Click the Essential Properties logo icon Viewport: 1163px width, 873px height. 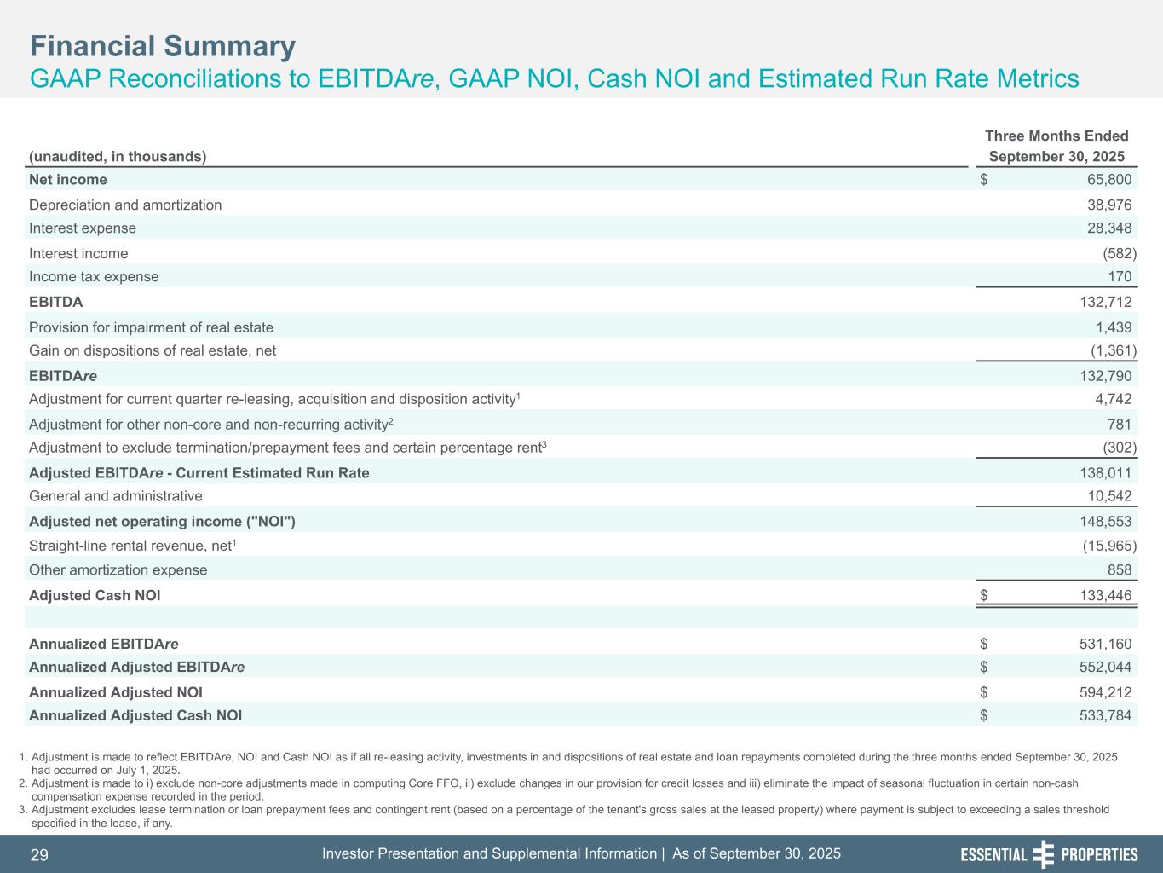[x=1043, y=854]
